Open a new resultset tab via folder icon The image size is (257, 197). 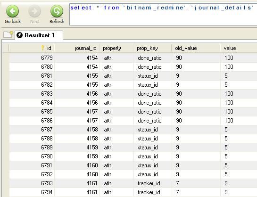[x=8, y=34]
